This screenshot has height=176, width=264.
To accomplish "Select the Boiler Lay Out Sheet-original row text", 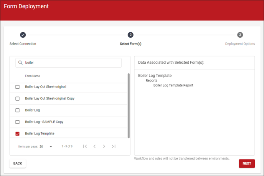I will [46, 86].
